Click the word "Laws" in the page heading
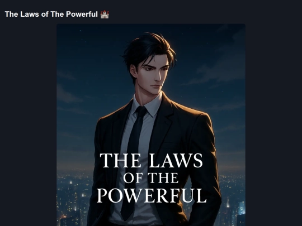Image resolution: width=302 pixels, height=226 pixels. pyautogui.click(x=30, y=14)
